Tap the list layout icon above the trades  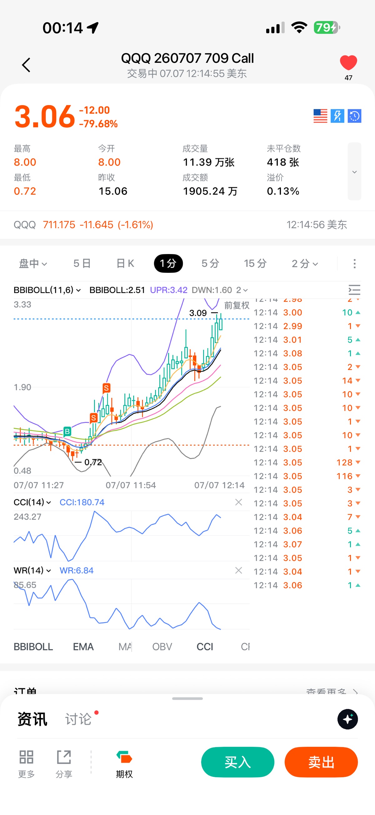(x=354, y=290)
